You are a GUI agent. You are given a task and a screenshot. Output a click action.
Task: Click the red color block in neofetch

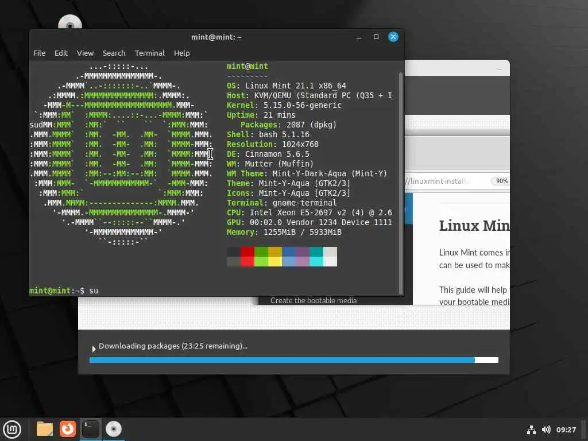click(247, 257)
